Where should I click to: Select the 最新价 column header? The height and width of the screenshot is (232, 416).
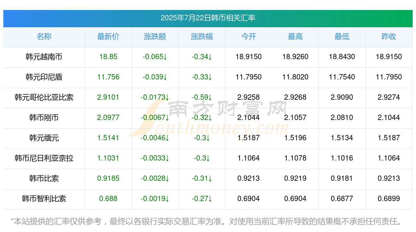pos(108,37)
